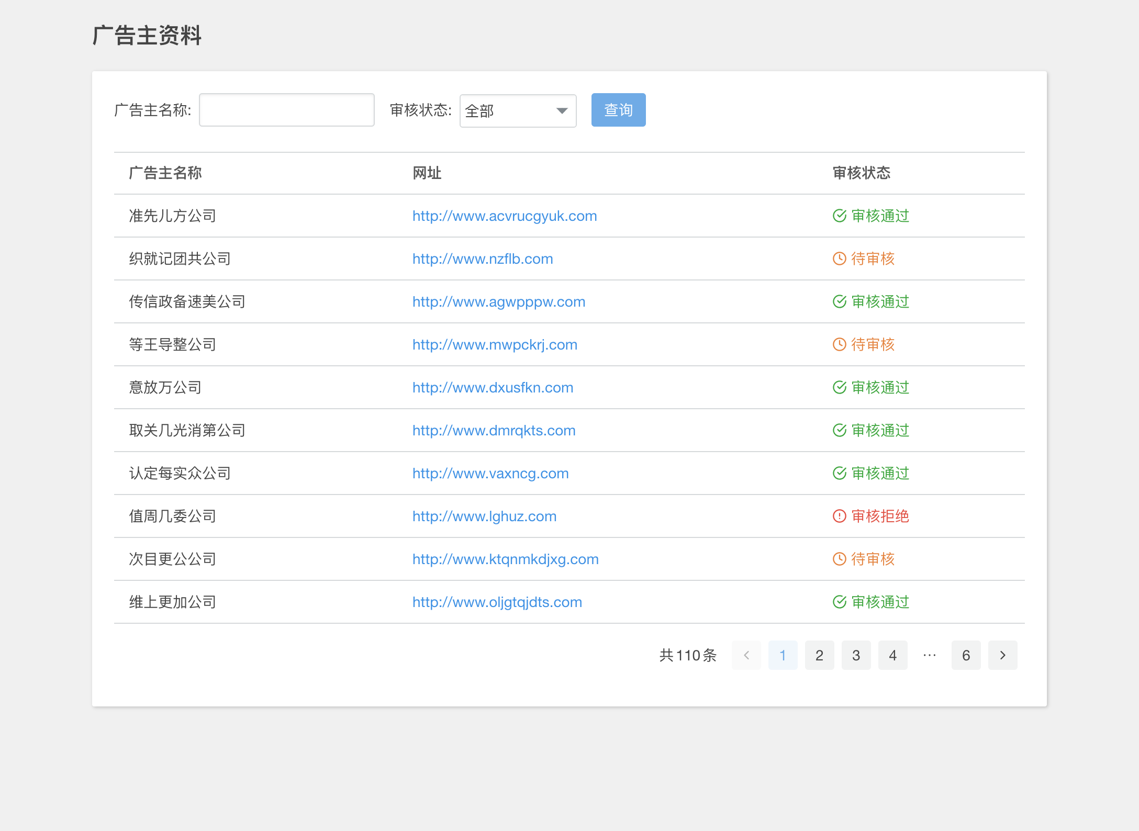Click the pending clock icon for 等王导整公司
This screenshot has width=1139, height=831.
840,344
